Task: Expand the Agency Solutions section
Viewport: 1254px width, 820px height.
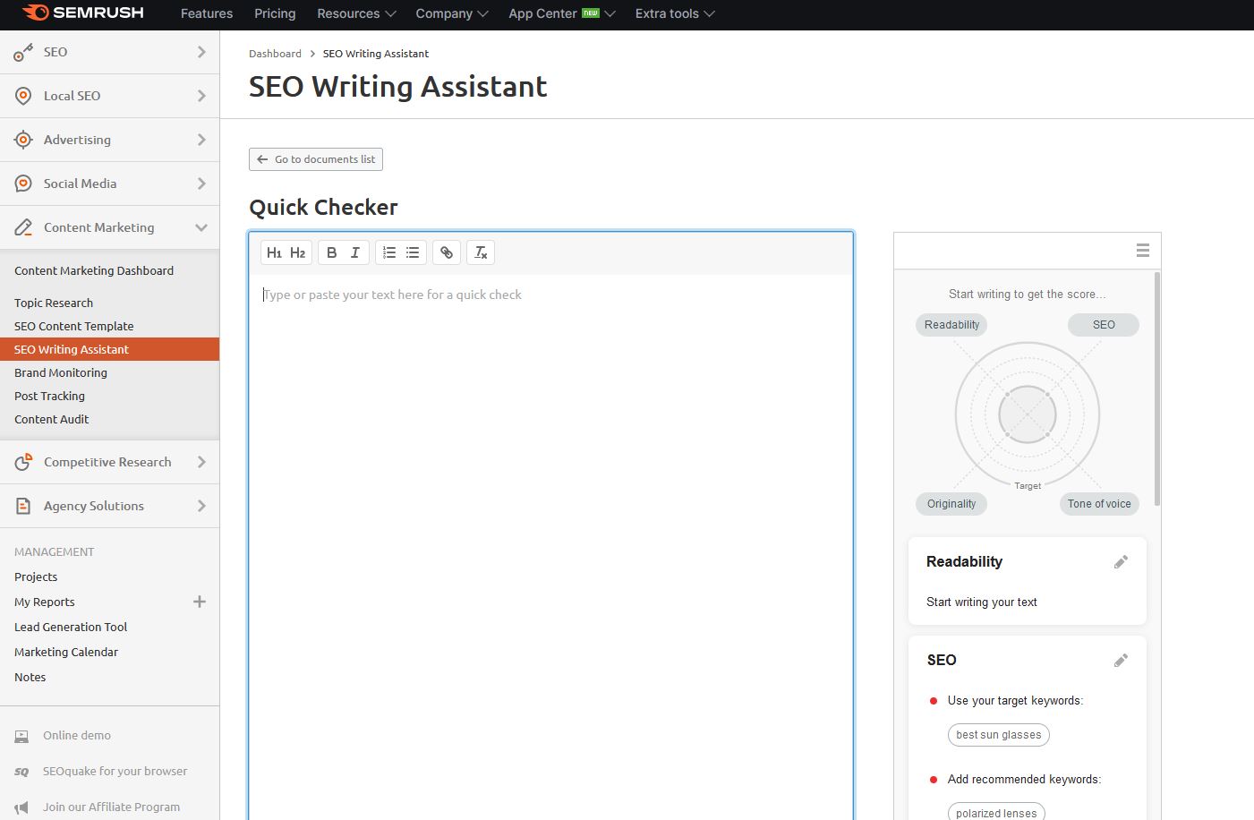Action: coord(201,506)
